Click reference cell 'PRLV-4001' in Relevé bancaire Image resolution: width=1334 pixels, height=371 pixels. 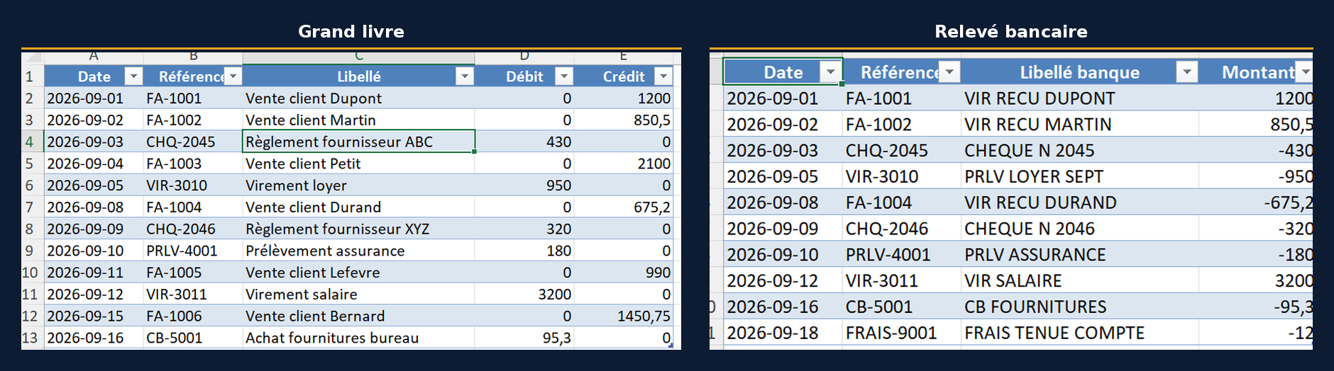(902, 254)
